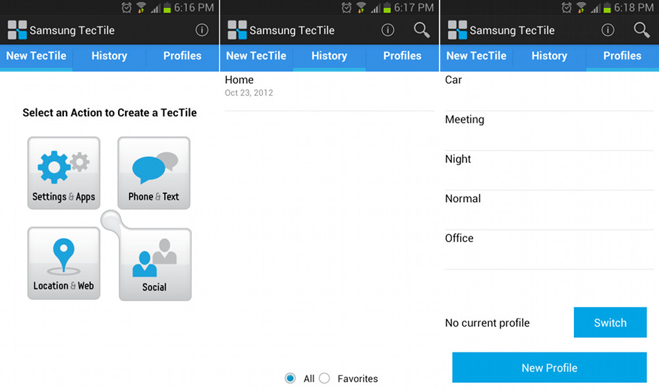Show app info on the 6:16 PM screen
The image size is (659, 390).
(202, 30)
